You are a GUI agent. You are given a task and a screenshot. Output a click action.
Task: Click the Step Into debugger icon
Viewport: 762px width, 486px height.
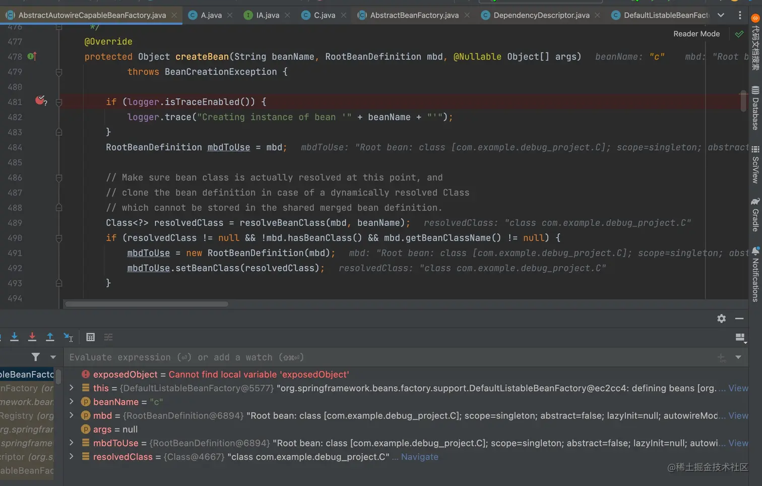(15, 337)
